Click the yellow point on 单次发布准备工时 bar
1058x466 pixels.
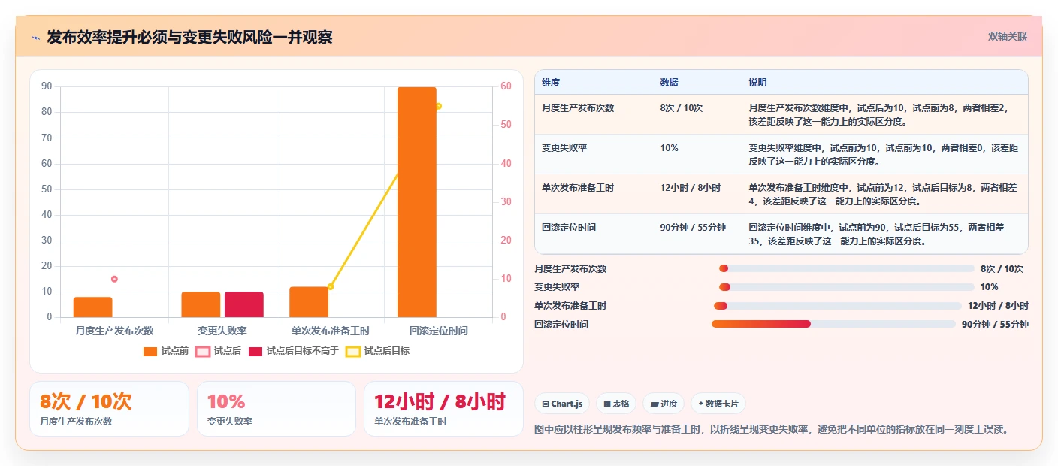click(330, 286)
